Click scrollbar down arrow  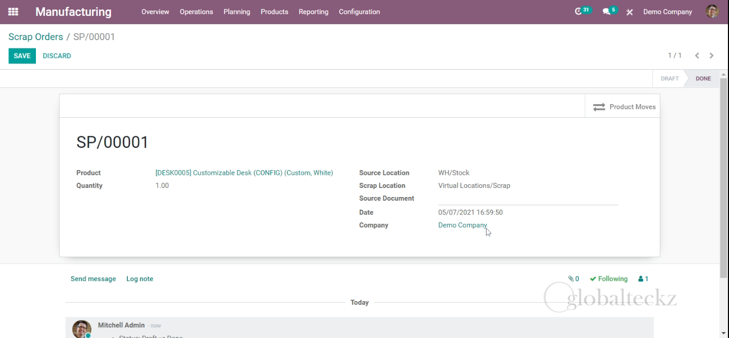click(724, 333)
